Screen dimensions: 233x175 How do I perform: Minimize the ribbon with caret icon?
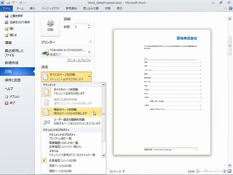(226, 8)
